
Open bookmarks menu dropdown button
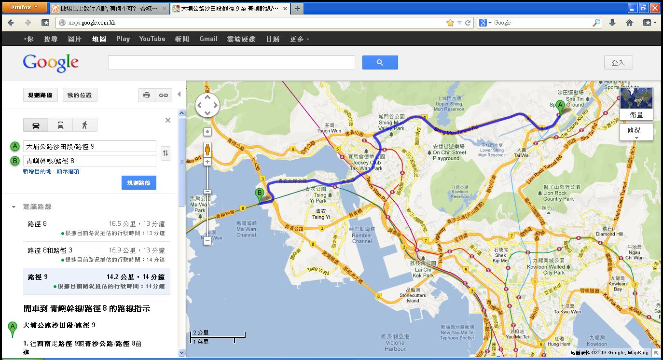point(650,23)
